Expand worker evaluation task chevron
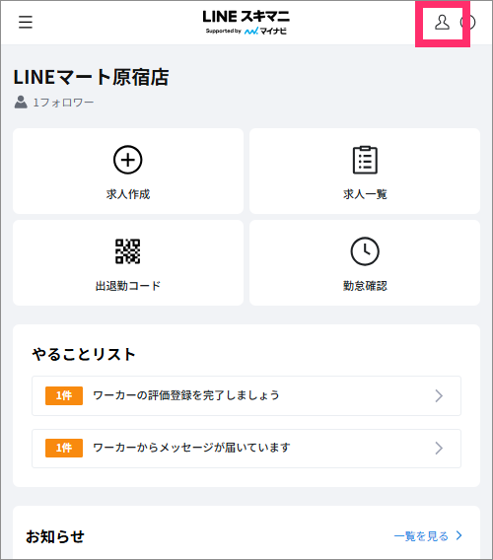This screenshot has height=560, width=493. [439, 395]
